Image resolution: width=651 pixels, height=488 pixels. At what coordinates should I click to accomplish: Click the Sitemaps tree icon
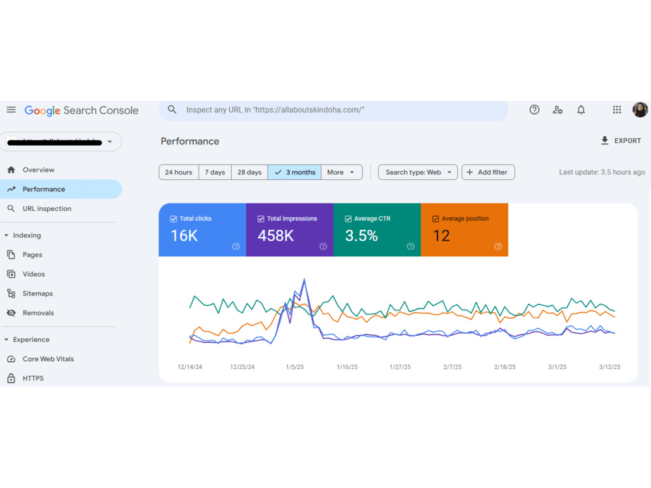point(11,294)
